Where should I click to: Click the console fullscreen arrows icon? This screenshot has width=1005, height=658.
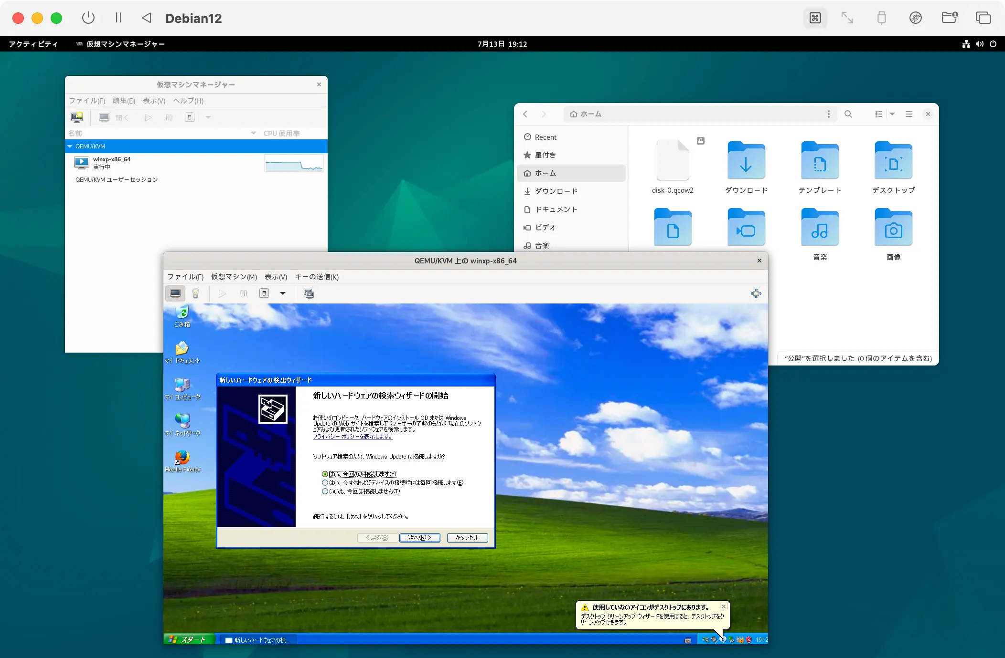point(756,293)
